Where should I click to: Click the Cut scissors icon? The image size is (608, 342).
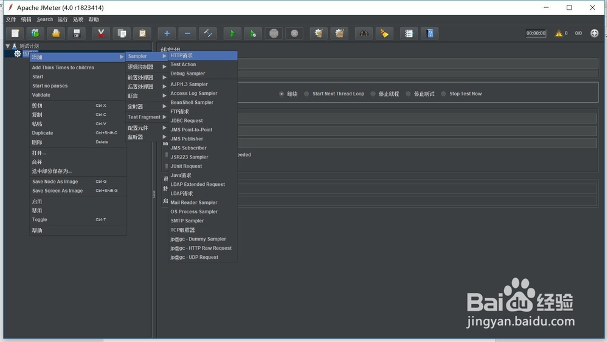[101, 33]
